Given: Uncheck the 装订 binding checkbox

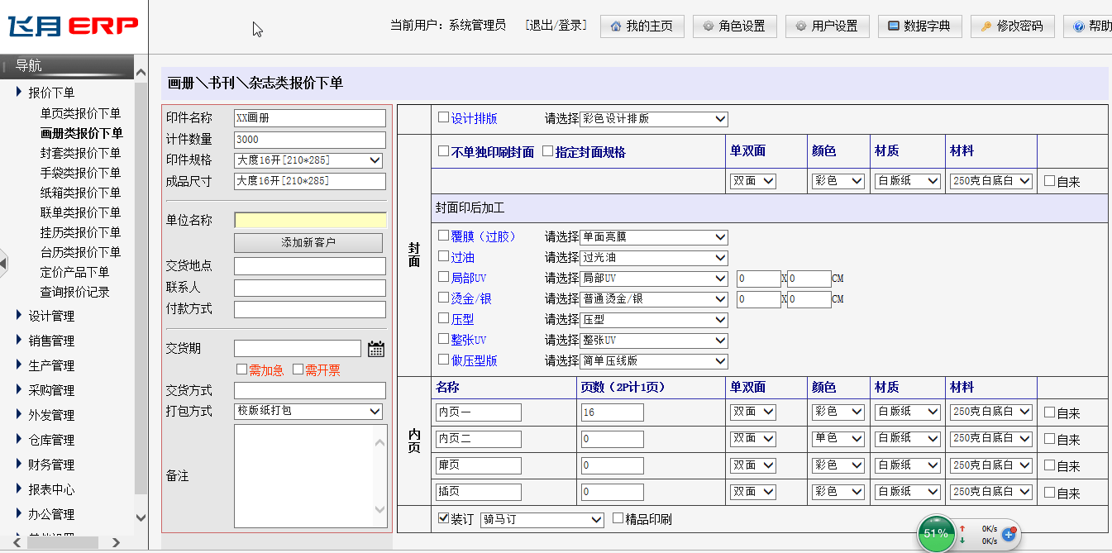Looking at the screenshot, I should [444, 518].
